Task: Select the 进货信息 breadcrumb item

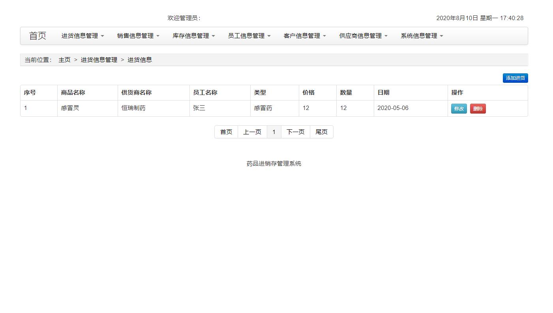Action: coord(140,60)
